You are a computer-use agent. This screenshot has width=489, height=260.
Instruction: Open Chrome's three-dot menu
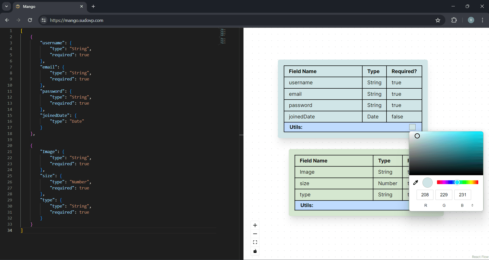(482, 20)
